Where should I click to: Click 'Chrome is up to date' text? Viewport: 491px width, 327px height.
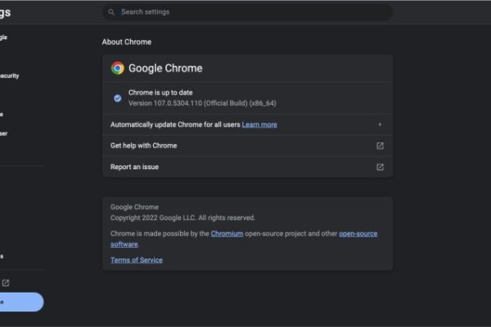[160, 92]
